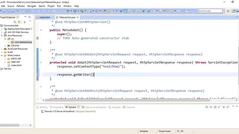Switch to the Markers view tab
This screenshot has height=134, width=239.
[x=42, y=107]
